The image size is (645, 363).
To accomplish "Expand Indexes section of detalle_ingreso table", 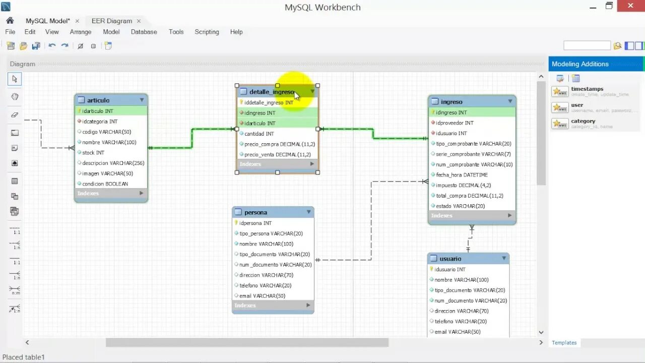I will (x=312, y=164).
